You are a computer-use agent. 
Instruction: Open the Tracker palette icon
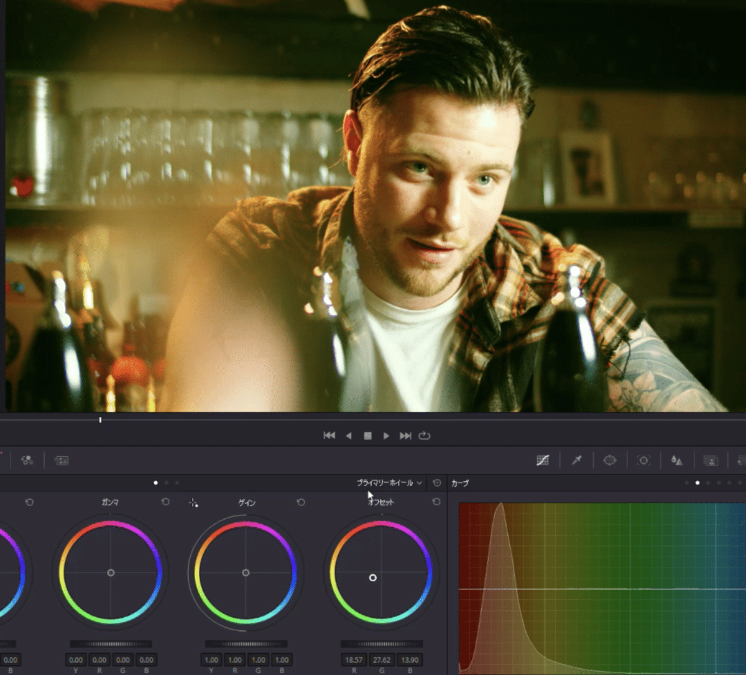(x=643, y=460)
